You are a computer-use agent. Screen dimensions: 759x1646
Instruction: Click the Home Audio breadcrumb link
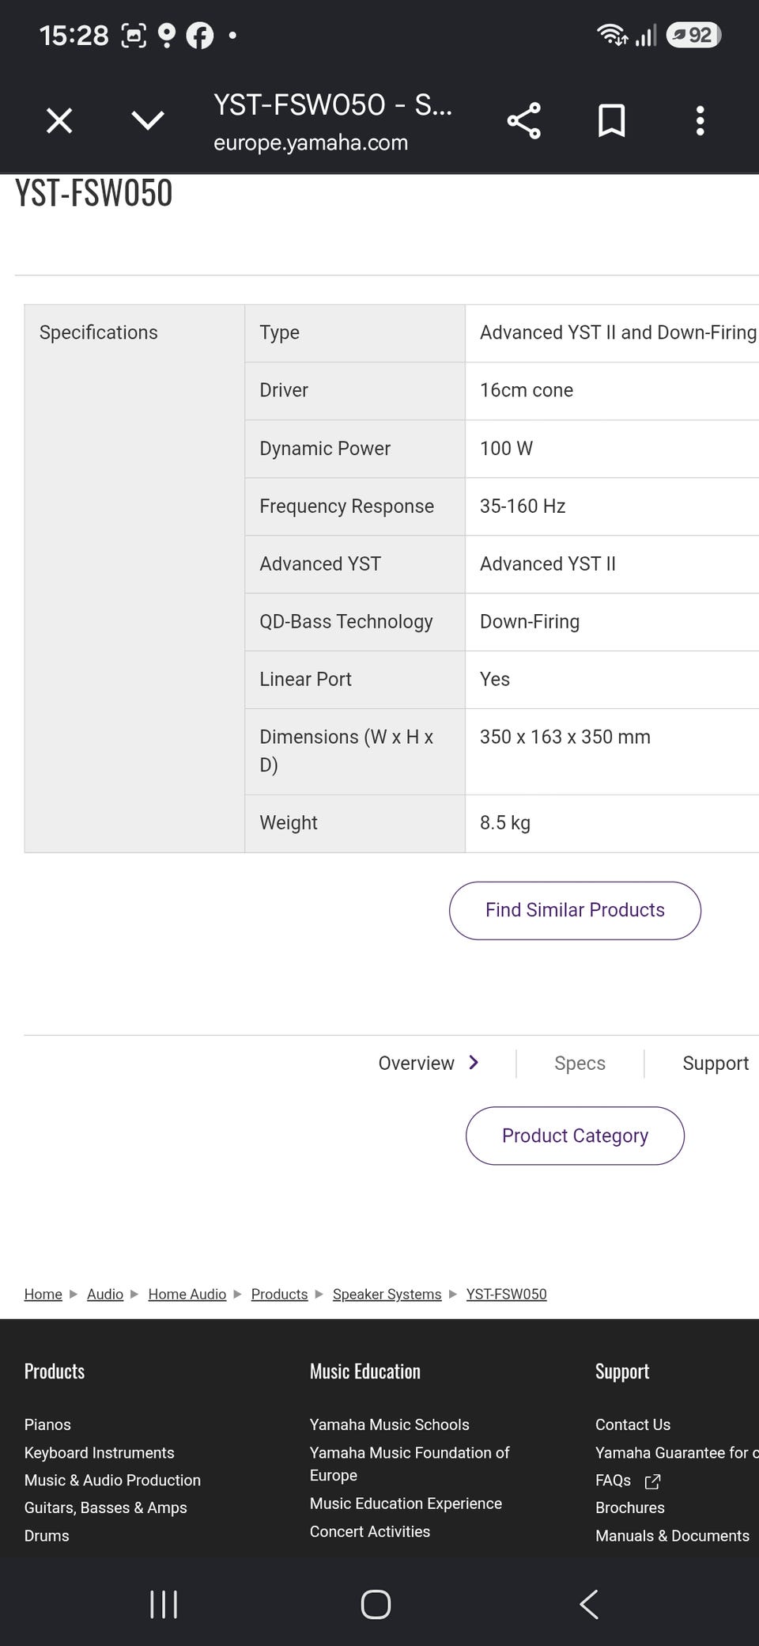coord(187,1294)
